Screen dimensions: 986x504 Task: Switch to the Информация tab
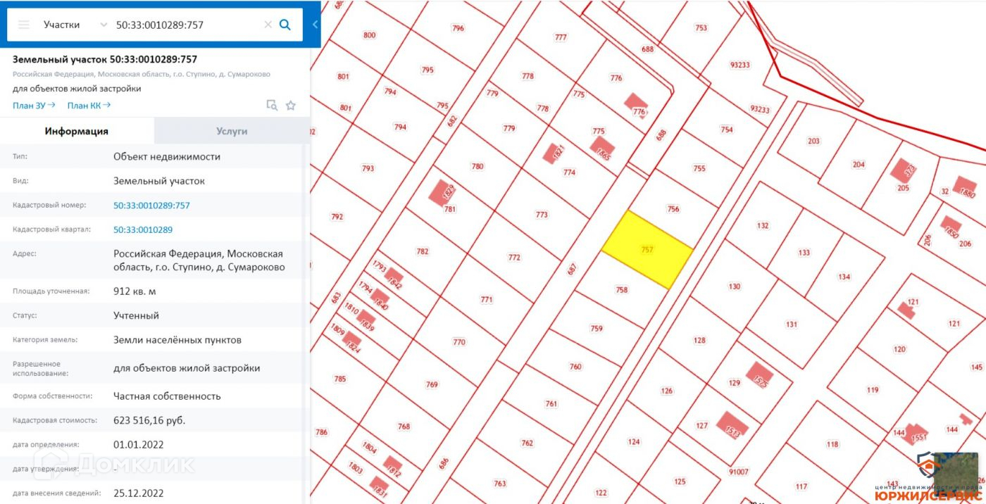[x=77, y=131]
